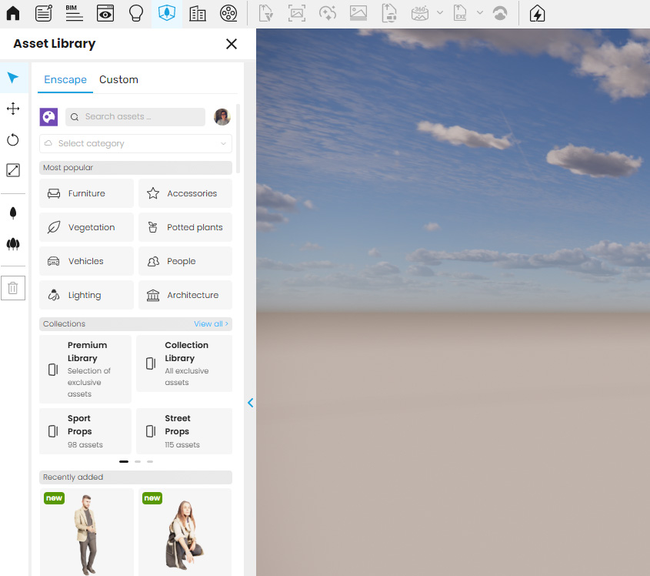The width and height of the screenshot is (650, 576).
Task: Open the Furniture category
Action: coord(86,193)
